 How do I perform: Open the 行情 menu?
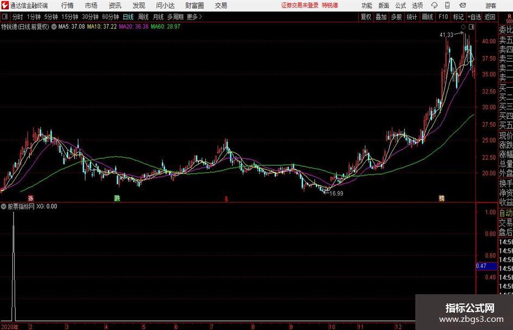pyautogui.click(x=67, y=5)
